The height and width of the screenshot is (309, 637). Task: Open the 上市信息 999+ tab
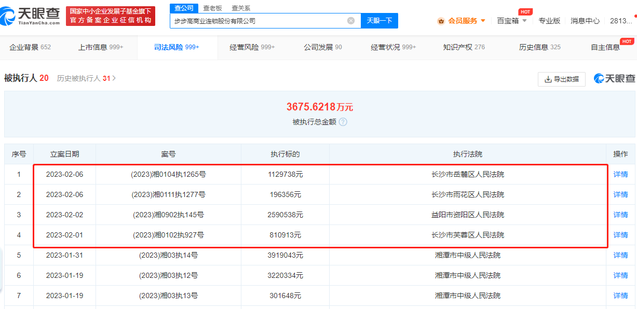point(101,47)
